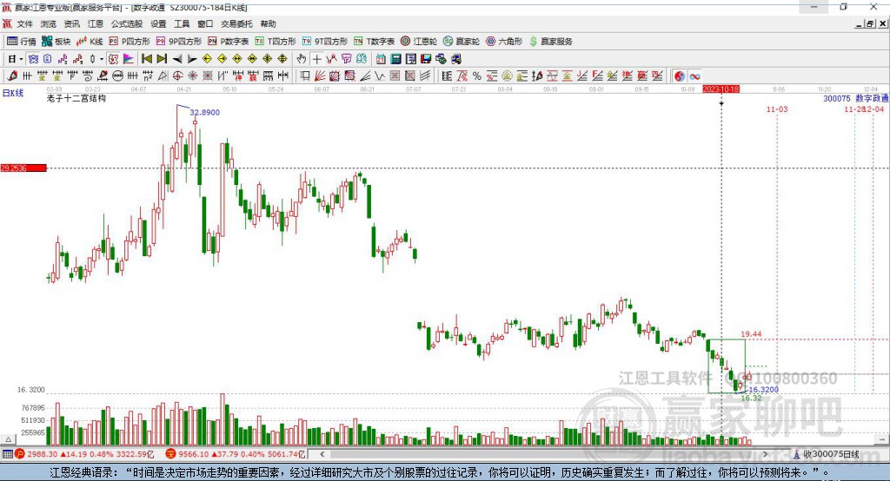Screen dimensions: 890x481
Task: Open 赢家服务 service platform
Action: coord(550,42)
